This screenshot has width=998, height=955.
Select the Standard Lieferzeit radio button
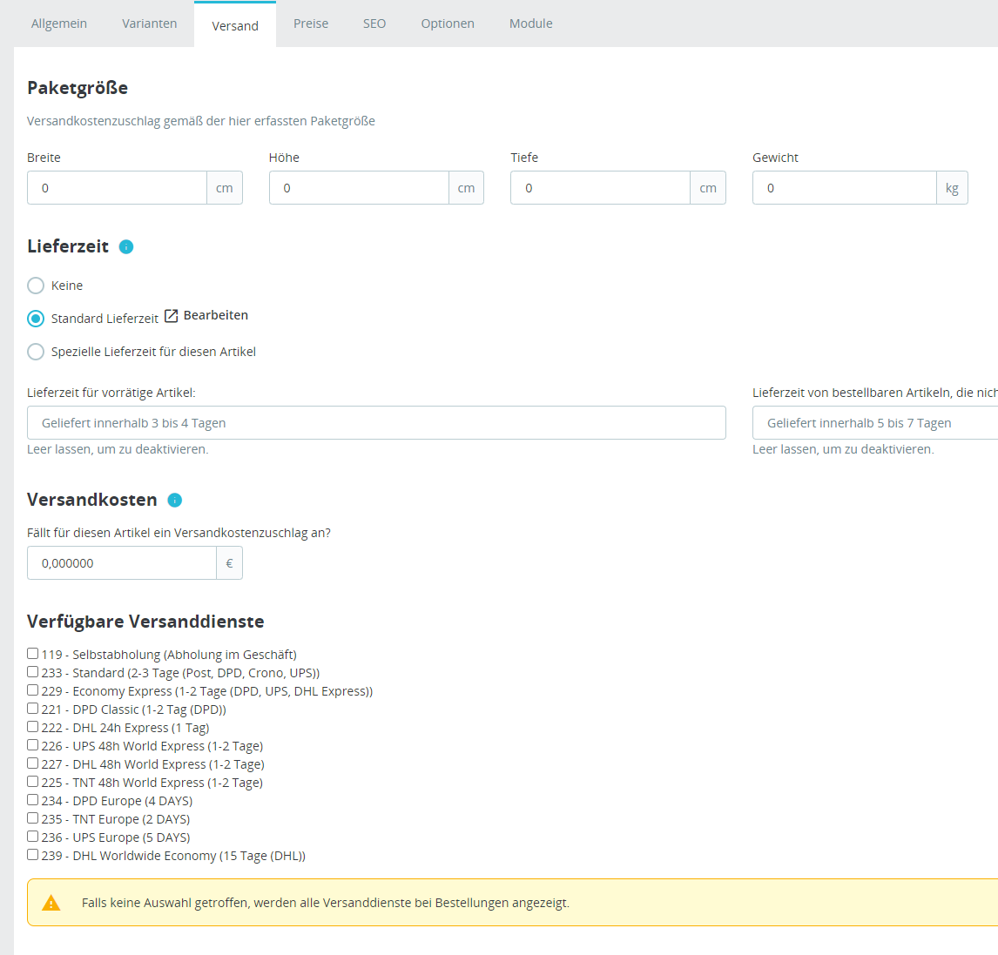(x=36, y=318)
